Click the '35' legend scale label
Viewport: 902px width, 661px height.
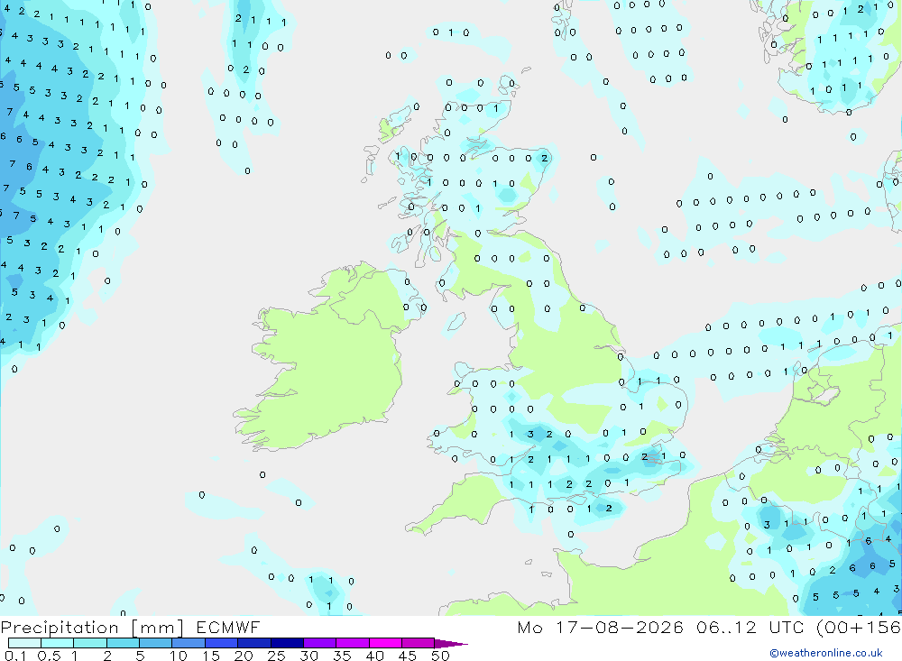(x=342, y=656)
